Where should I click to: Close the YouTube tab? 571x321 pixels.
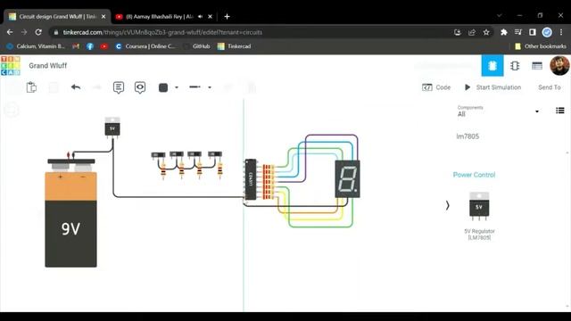(211, 17)
